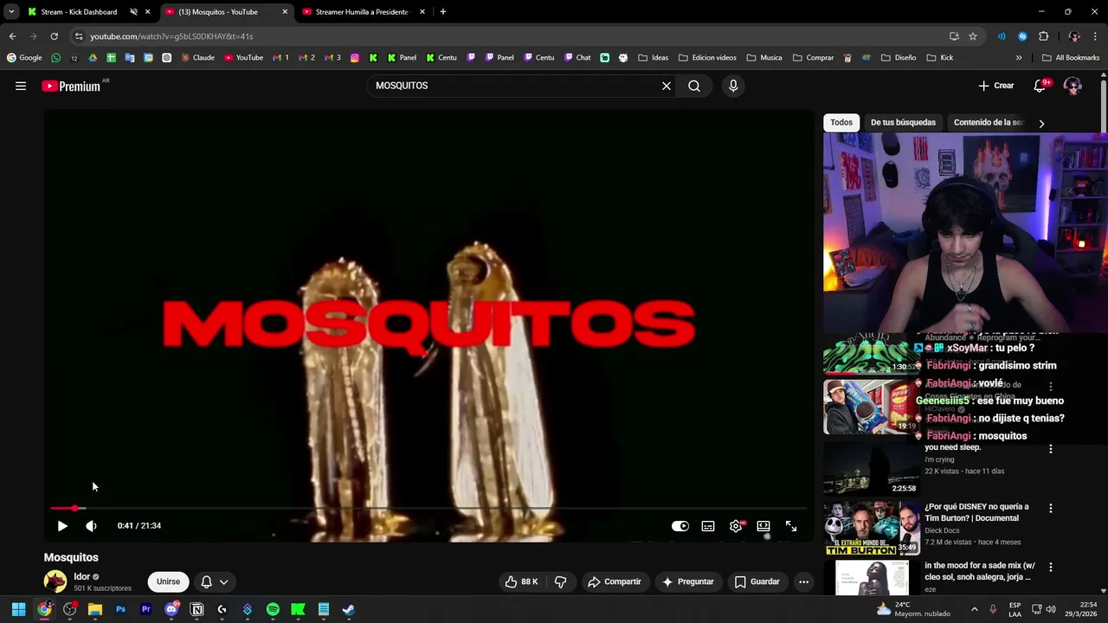Screen dimensions: 1108x623
Task: Open more actions ellipsis under video
Action: pyautogui.click(x=803, y=581)
